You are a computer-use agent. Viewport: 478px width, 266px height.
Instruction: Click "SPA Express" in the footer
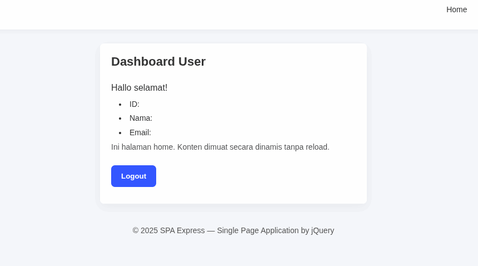coord(182,230)
